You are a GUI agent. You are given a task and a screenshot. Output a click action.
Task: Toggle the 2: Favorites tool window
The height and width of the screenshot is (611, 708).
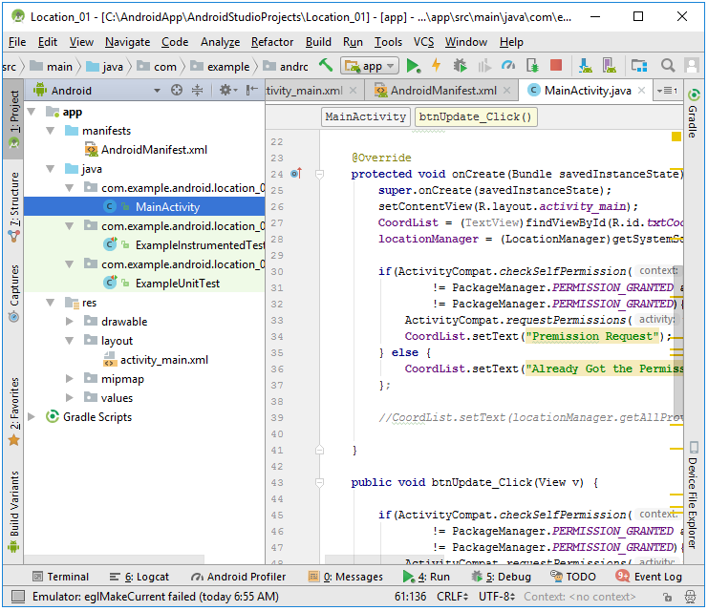click(14, 411)
